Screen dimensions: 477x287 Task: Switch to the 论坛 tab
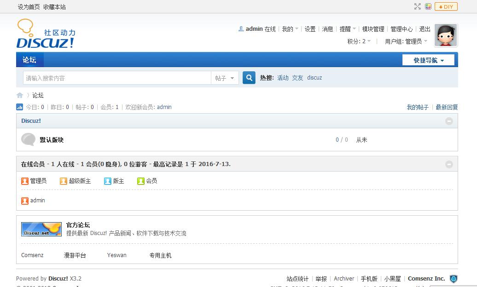[x=29, y=60]
